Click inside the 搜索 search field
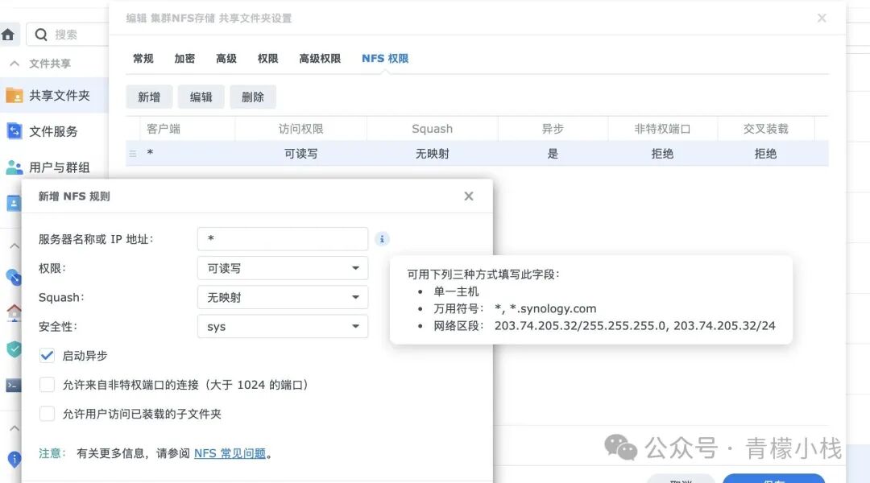Viewport: 870px width, 483px height. click(68, 35)
